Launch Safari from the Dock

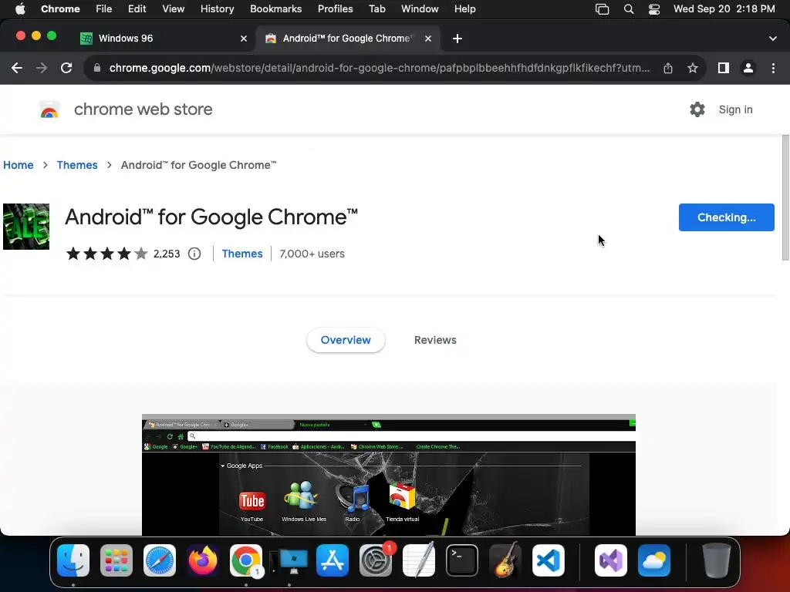(160, 560)
